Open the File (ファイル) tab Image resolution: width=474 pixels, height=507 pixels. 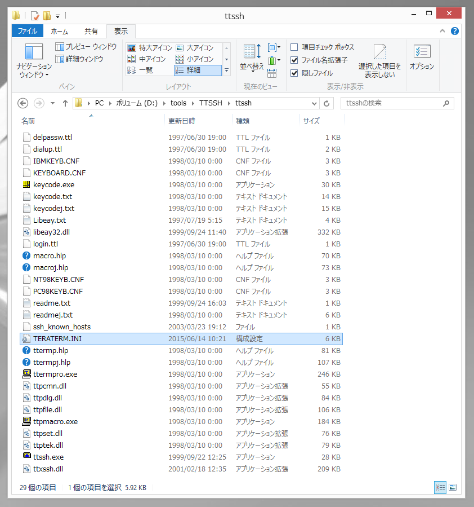tap(28, 31)
